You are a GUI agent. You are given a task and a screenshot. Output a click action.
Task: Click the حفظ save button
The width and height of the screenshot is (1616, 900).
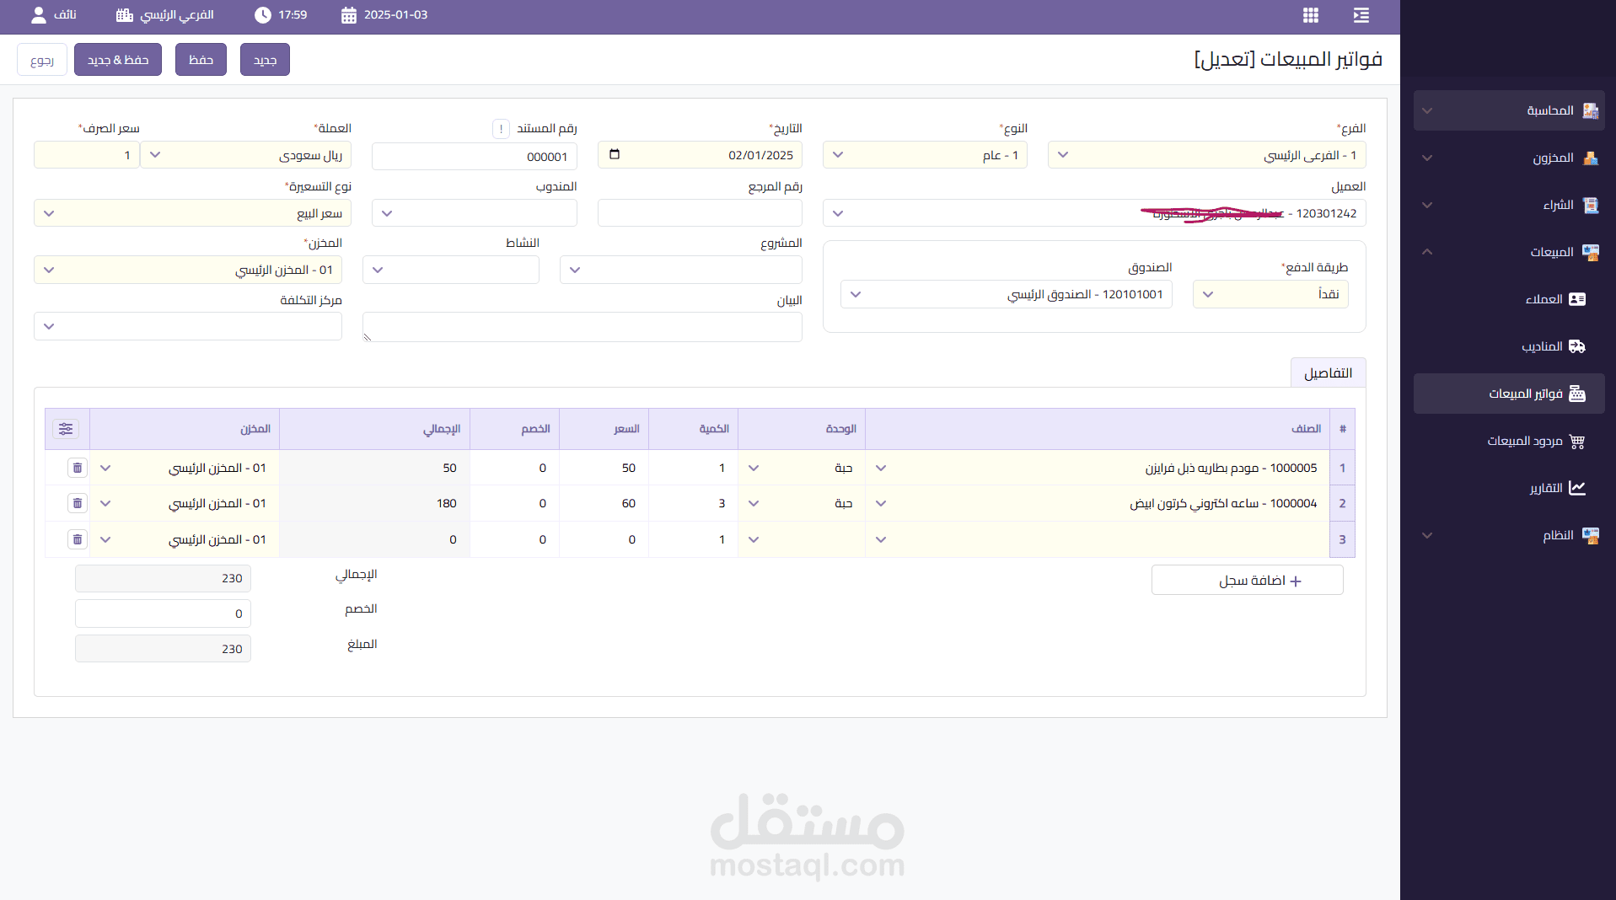point(201,60)
